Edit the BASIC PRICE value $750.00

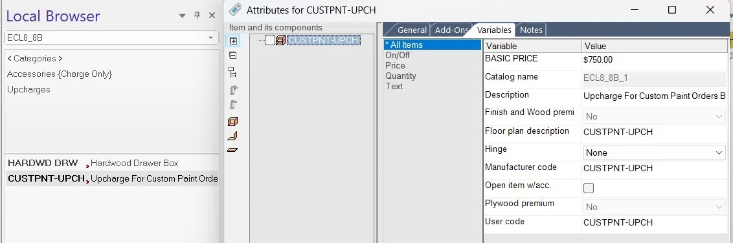[655, 59]
